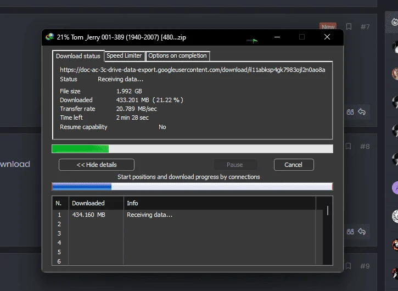Click the Info column header
Image resolution: width=398 pixels, height=291 pixels.
220,203
